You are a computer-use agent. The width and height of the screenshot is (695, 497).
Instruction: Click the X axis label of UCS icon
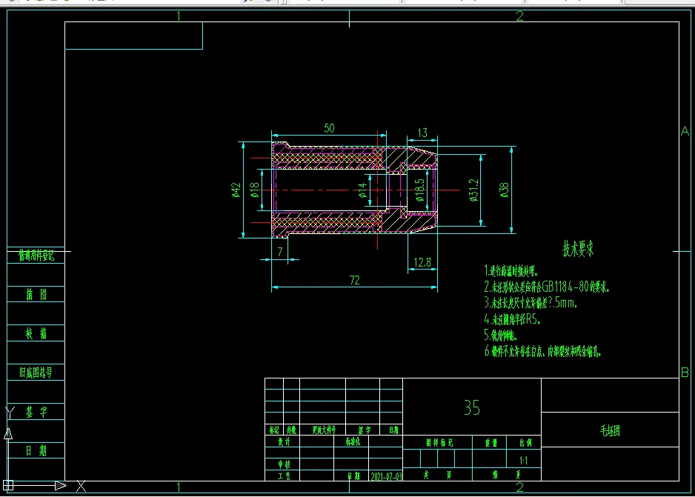coord(81,486)
